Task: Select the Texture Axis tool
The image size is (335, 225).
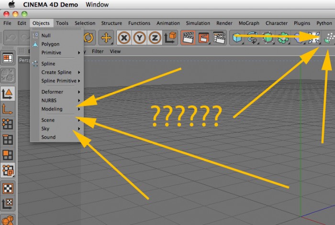Action: pyautogui.click(x=8, y=204)
